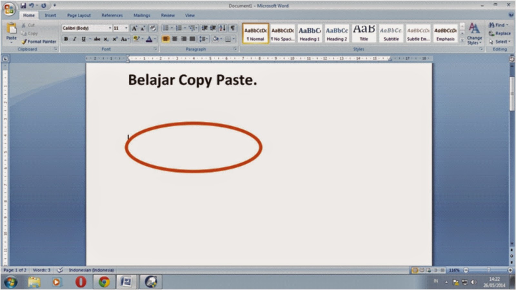Apply strikethrough formatting
Screen dimensions: 516x290
pyautogui.click(x=97, y=39)
